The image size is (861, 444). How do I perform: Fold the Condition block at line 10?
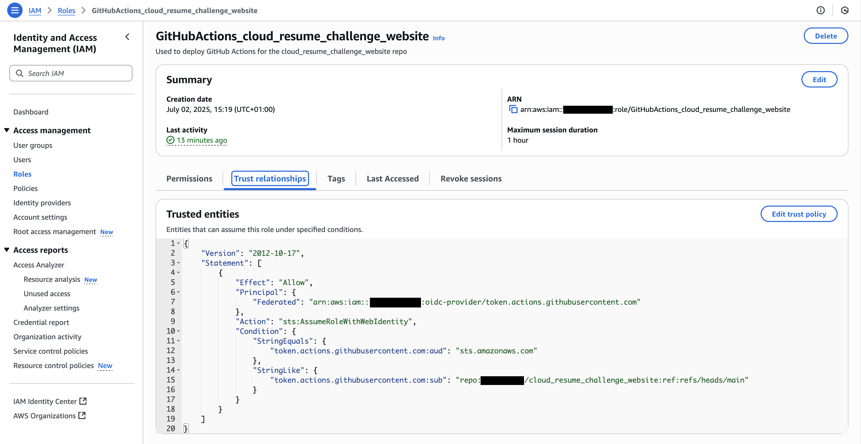pos(178,331)
